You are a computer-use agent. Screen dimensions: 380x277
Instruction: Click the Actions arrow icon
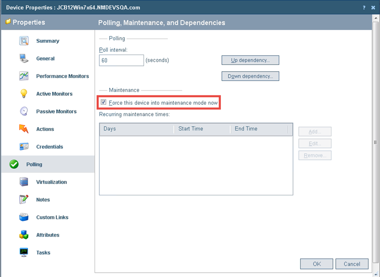click(x=24, y=129)
